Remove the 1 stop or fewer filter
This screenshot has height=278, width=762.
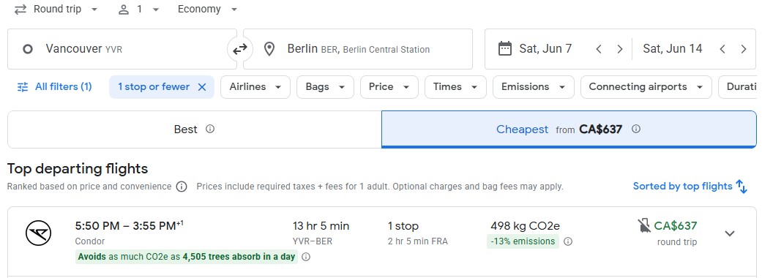click(x=202, y=87)
